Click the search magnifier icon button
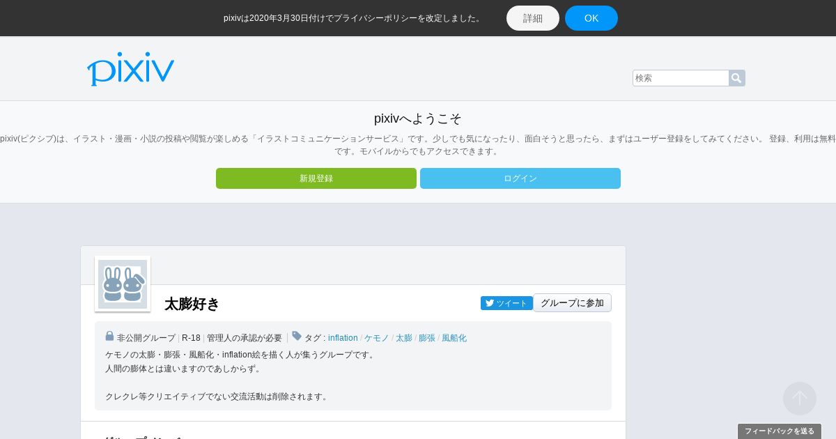This screenshot has height=439, width=836. (736, 78)
